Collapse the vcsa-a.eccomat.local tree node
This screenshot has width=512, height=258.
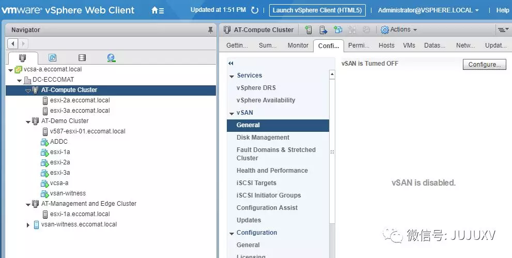tap(10, 70)
